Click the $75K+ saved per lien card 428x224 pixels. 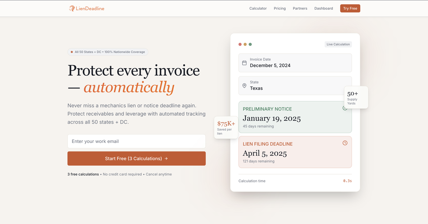(226, 128)
